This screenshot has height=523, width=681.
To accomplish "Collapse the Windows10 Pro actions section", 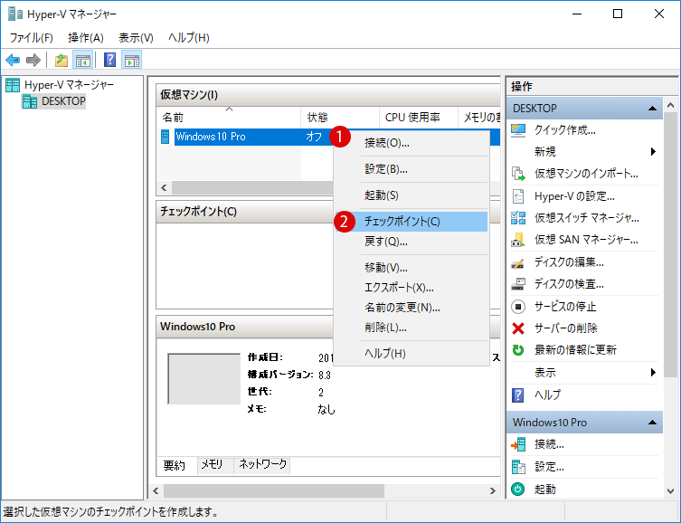I will coord(652,423).
